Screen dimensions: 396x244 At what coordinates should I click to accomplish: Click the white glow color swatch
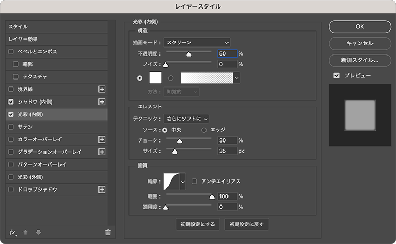(155, 78)
